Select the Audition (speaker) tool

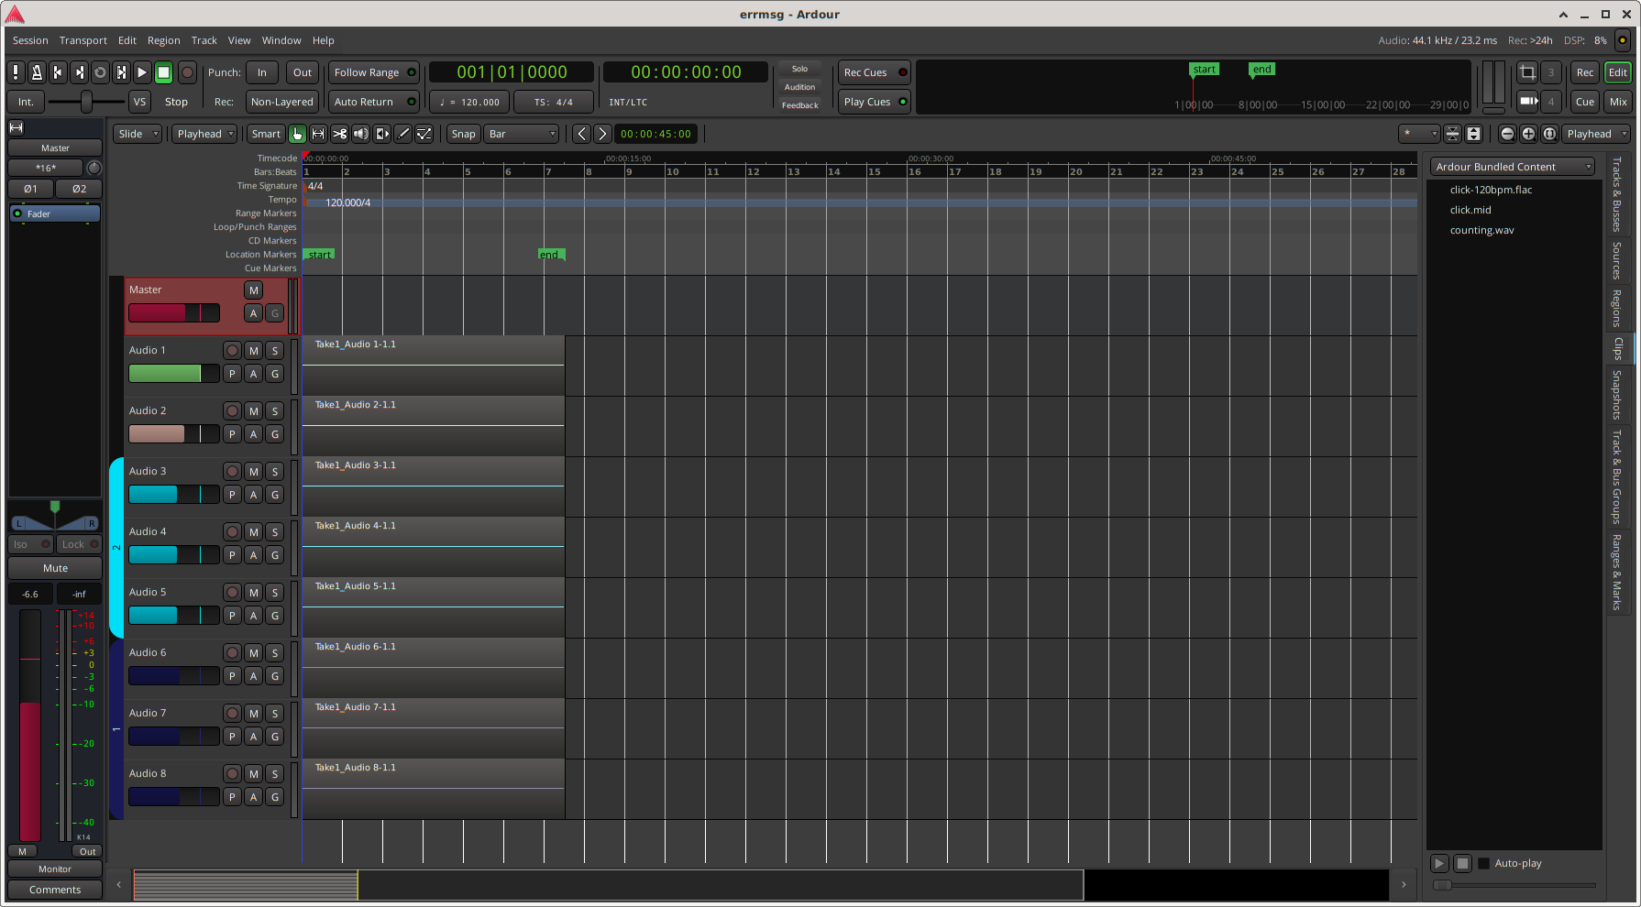361,134
